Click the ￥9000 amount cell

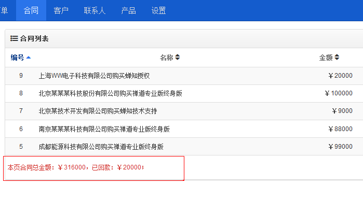342,111
